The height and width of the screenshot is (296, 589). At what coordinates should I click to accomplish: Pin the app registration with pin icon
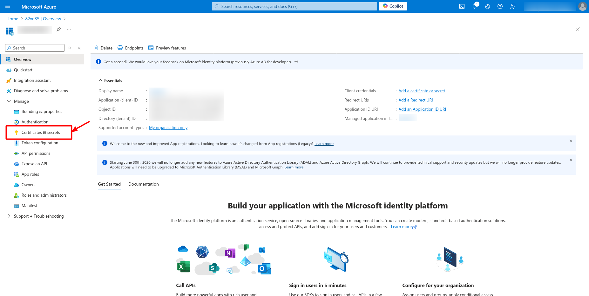click(59, 29)
